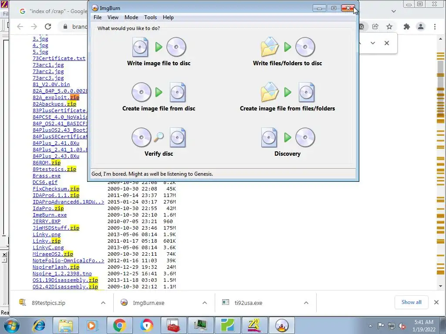446x334 pixels.
Task: Click the Chrome forward arrow
Action: pos(34,27)
